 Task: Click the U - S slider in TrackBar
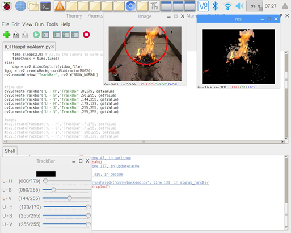[67, 215]
